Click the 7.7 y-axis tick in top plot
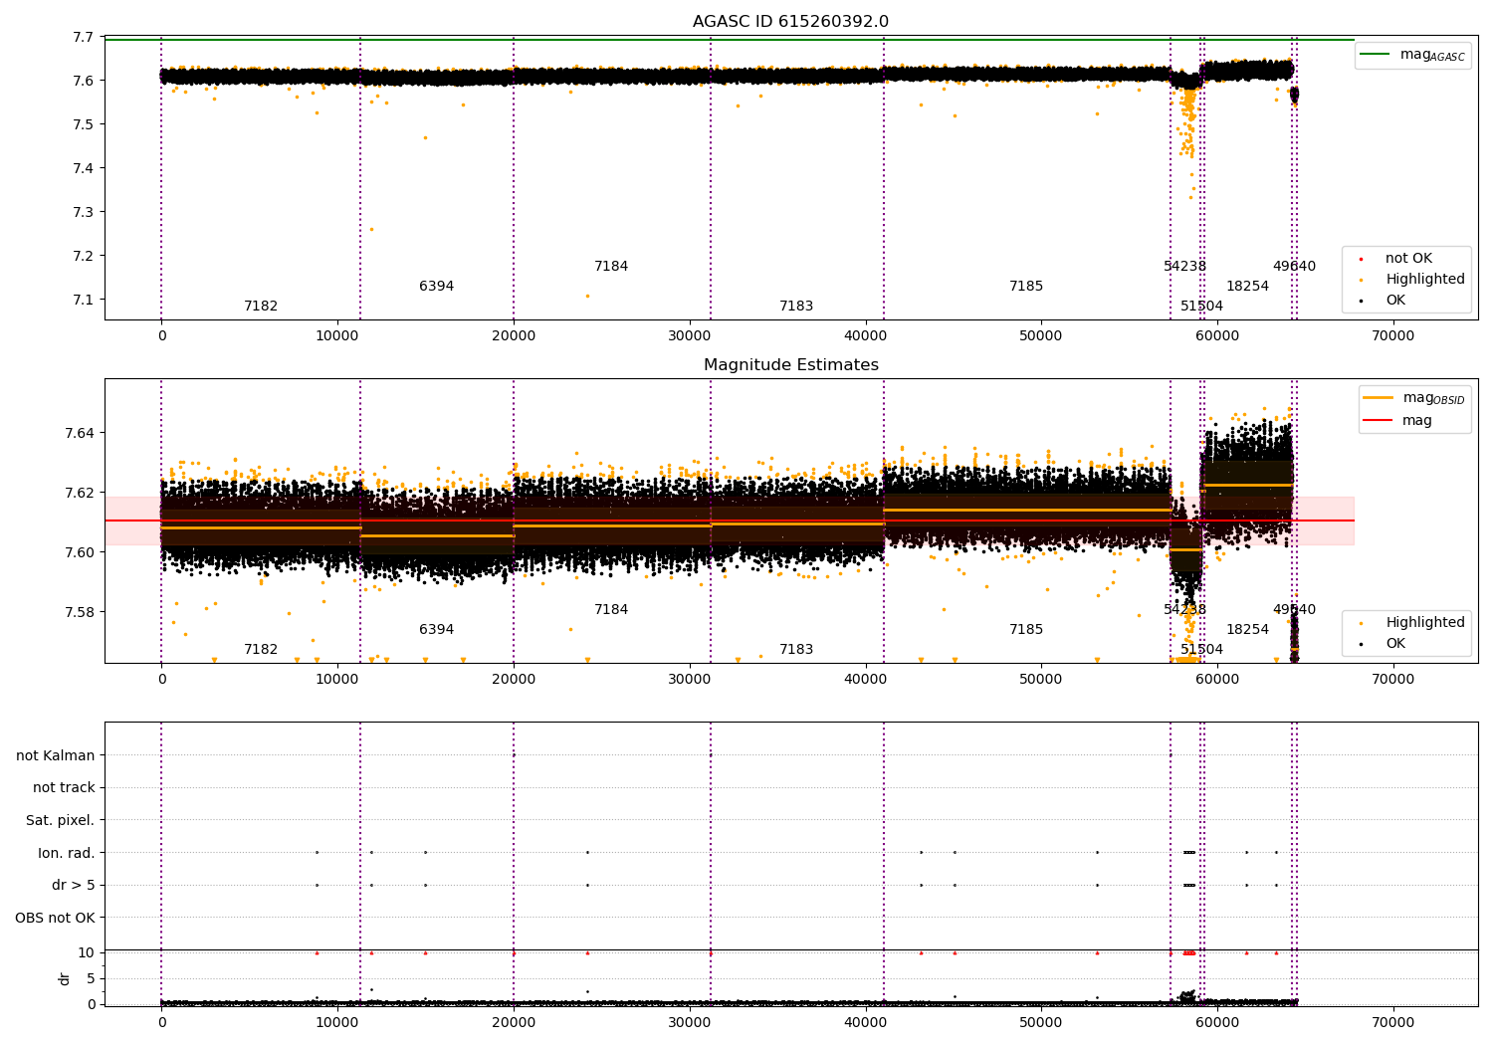This screenshot has height=1045, width=1493. pos(84,37)
